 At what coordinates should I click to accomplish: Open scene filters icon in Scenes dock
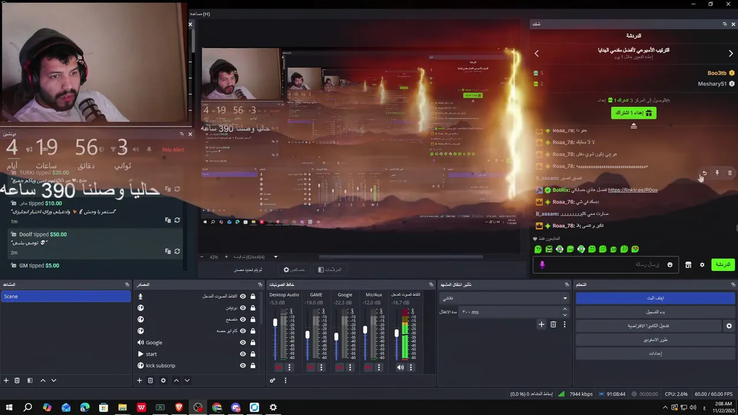[30, 380]
